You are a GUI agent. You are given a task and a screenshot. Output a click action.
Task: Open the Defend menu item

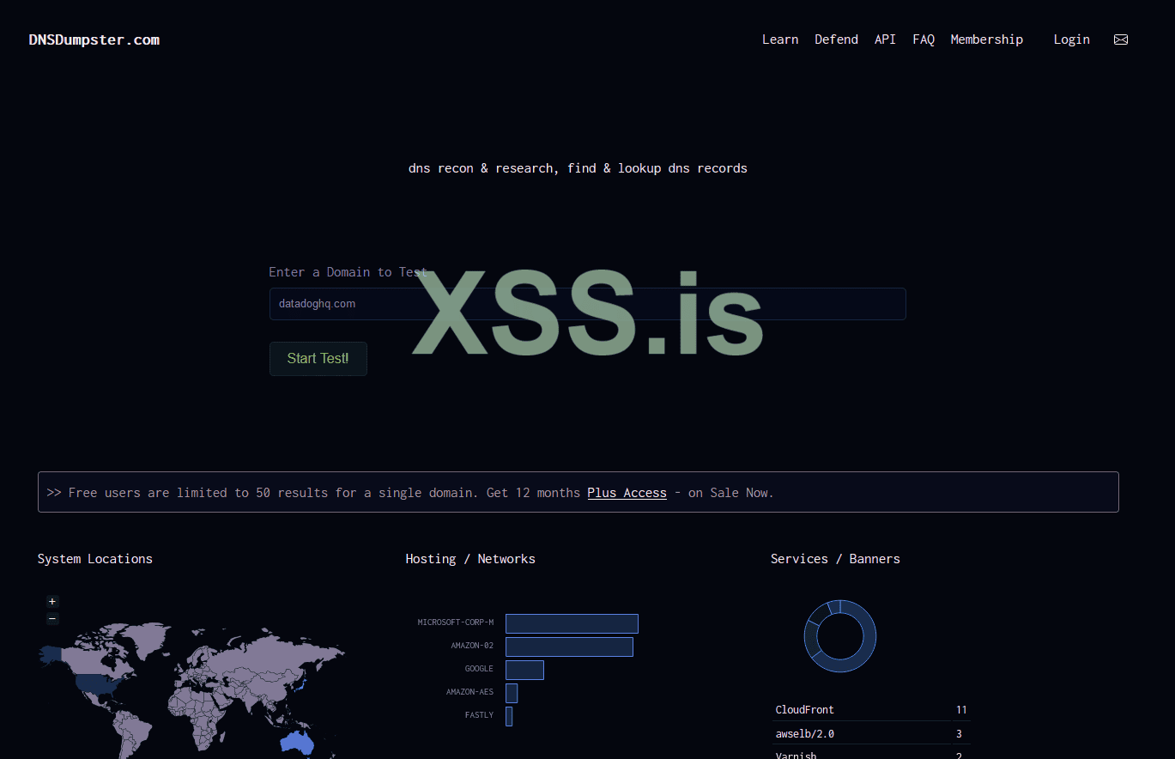[x=836, y=39]
